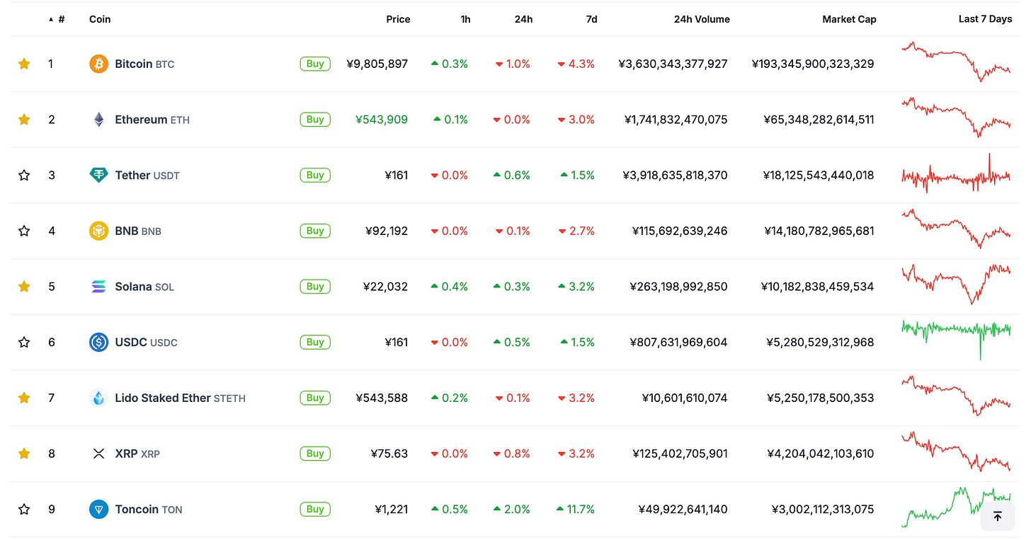Click the Tether logo icon
Image resolution: width=1031 pixels, height=540 pixels.
[98, 176]
